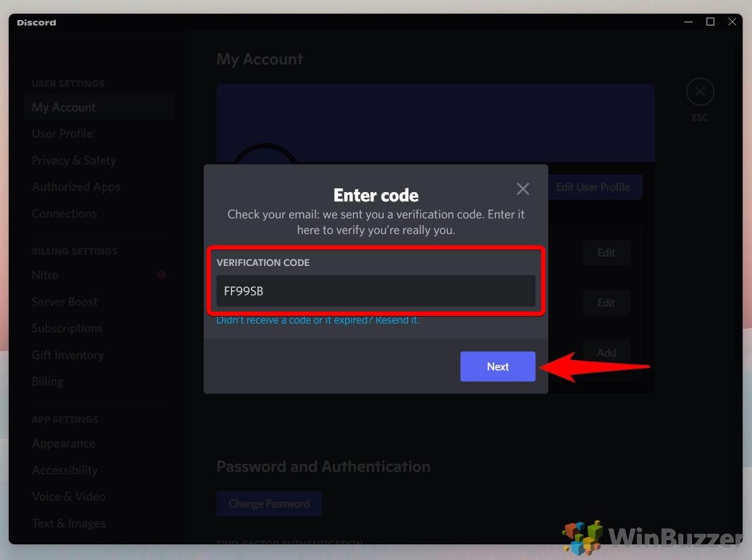
Task: Open Nitro billing section
Action: [x=99, y=275]
